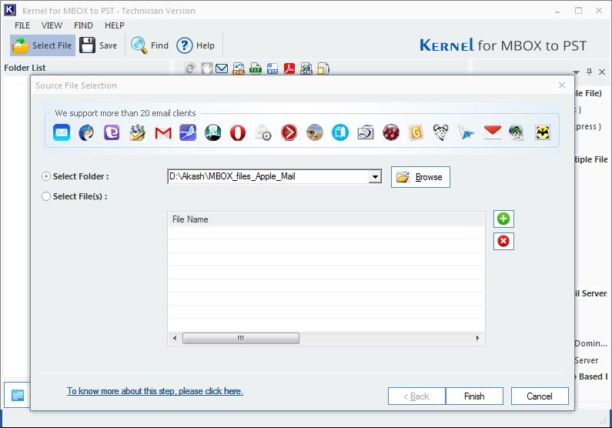612x428 pixels.
Task: Click the Apple Mail envelope icon
Action: 62,132
